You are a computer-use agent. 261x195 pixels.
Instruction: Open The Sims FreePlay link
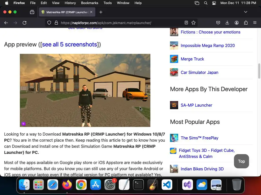[x=199, y=138]
